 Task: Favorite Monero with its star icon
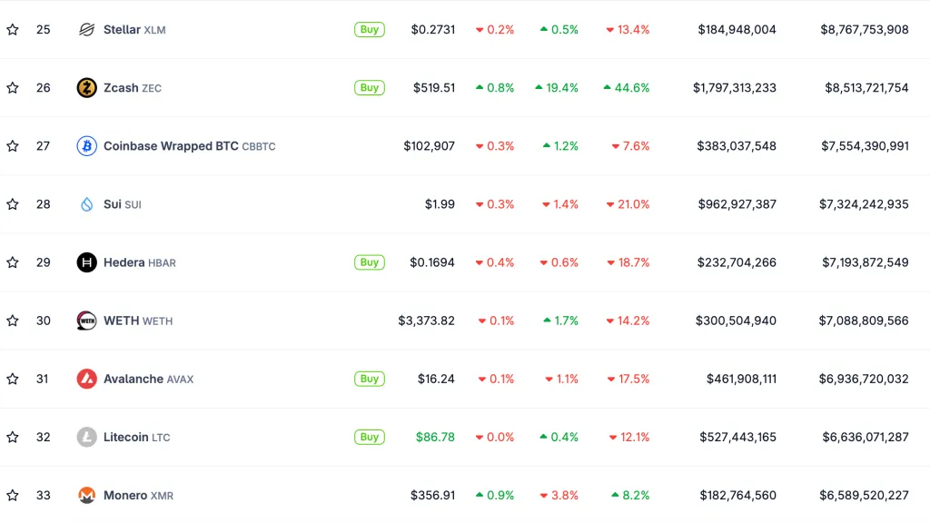(13, 495)
